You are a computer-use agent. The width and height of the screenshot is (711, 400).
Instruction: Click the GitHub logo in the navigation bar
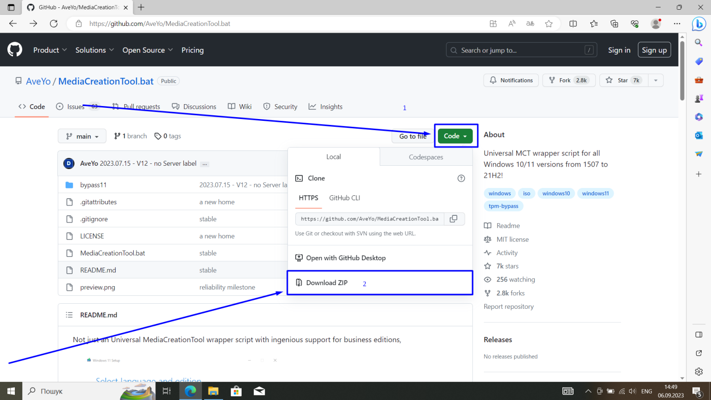(14, 50)
